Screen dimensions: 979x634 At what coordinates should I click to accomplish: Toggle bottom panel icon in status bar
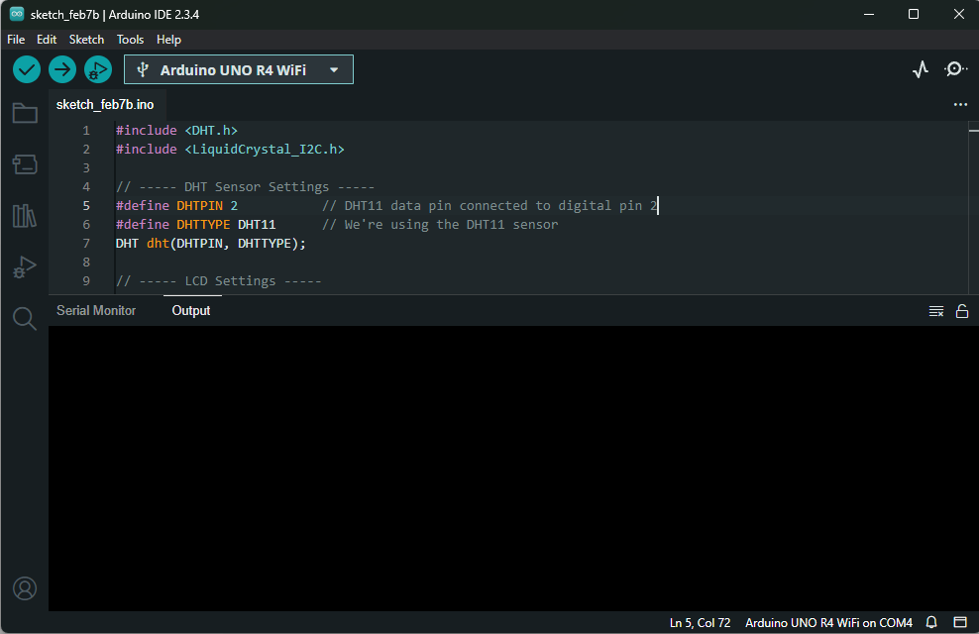[x=960, y=622]
